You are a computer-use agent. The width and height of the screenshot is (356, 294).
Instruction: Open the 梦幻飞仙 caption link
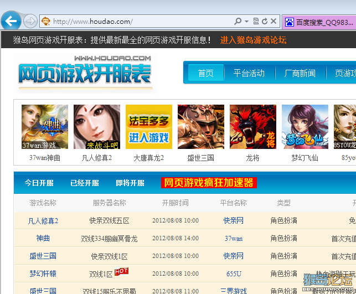pos(305,158)
